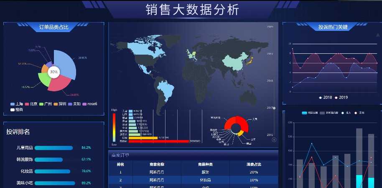Toggle the 2019 series in line chart legend

click(x=341, y=98)
